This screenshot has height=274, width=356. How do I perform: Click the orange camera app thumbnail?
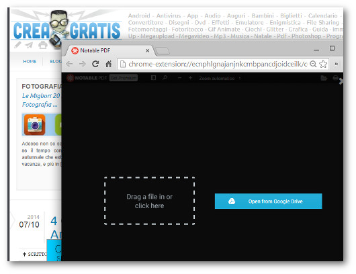(35, 125)
